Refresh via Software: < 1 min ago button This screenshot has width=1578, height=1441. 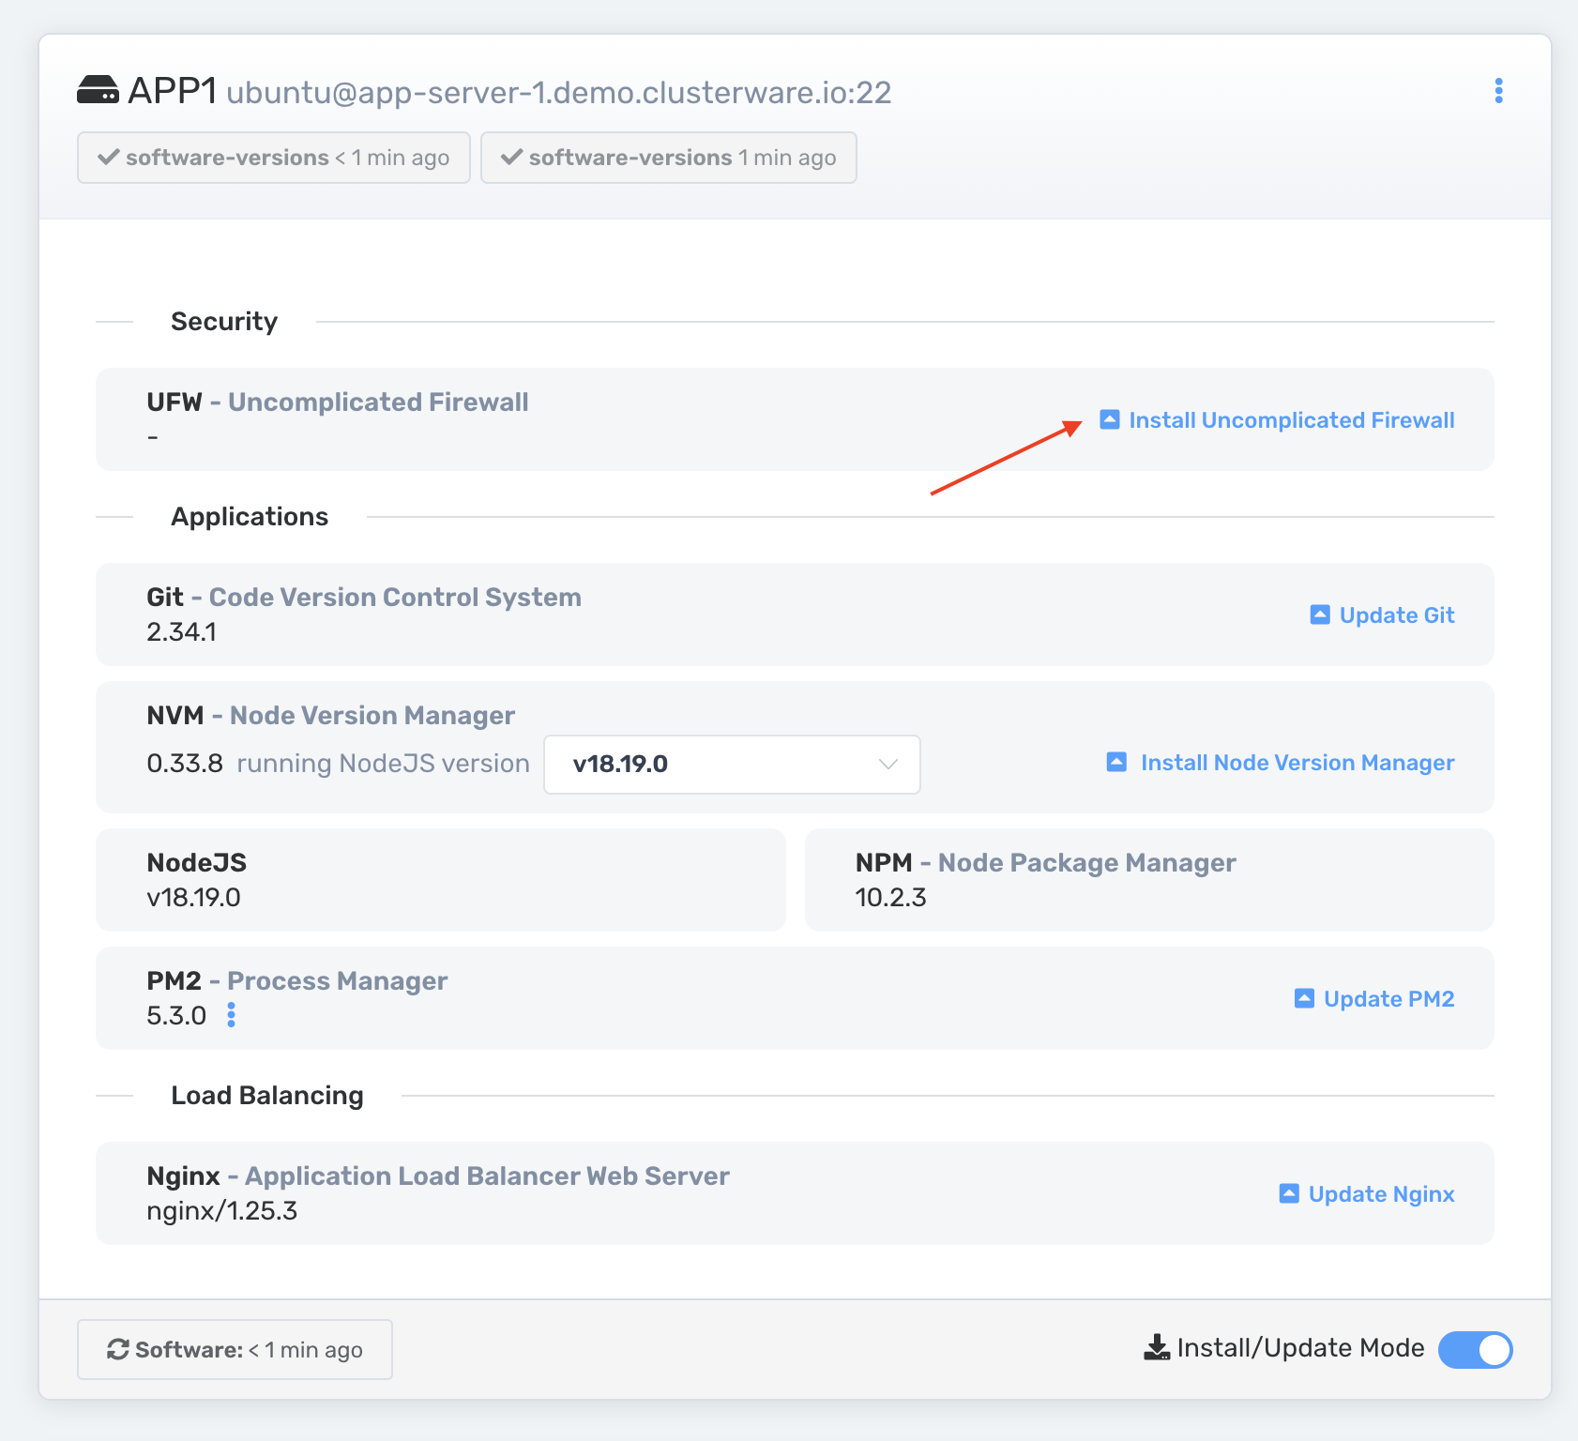pyautogui.click(x=235, y=1349)
